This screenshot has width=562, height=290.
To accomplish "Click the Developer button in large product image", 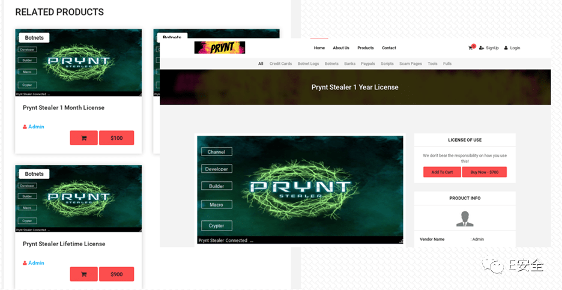I will point(217,169).
